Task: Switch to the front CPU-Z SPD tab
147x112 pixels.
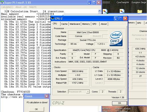Action: (94, 24)
